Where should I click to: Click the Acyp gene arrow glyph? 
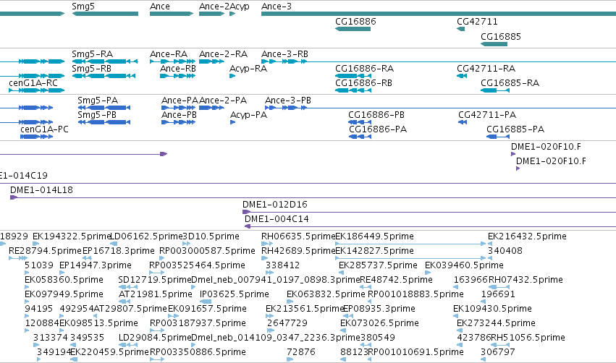click(232, 14)
